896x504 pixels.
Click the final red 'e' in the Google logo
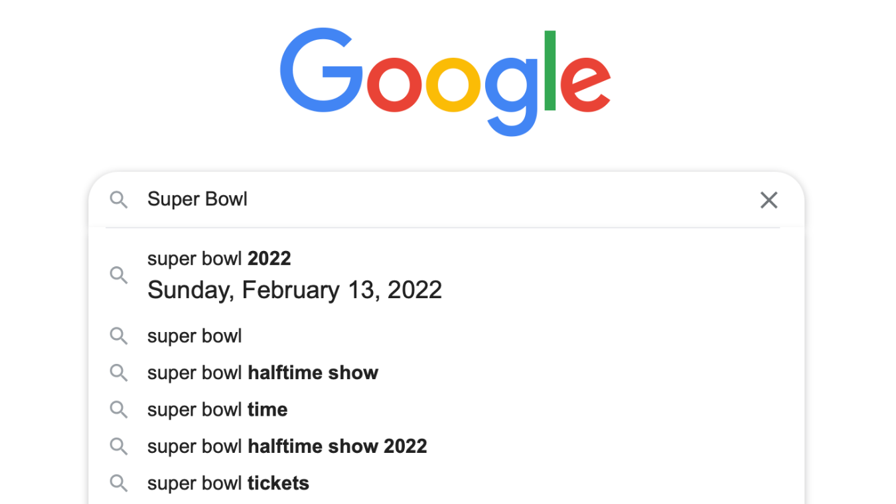(585, 86)
